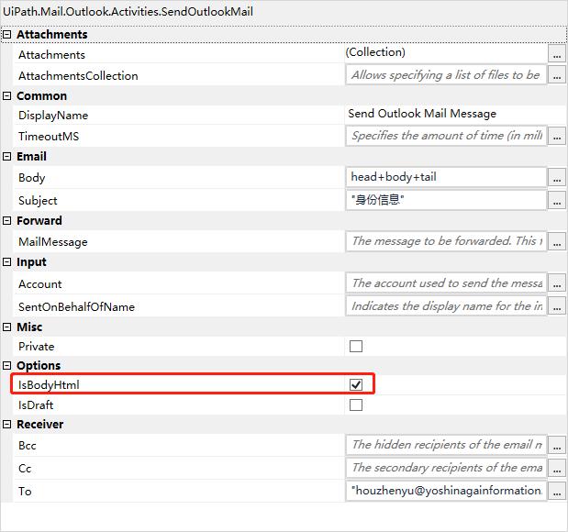Select the IsDraft property label

[36, 405]
